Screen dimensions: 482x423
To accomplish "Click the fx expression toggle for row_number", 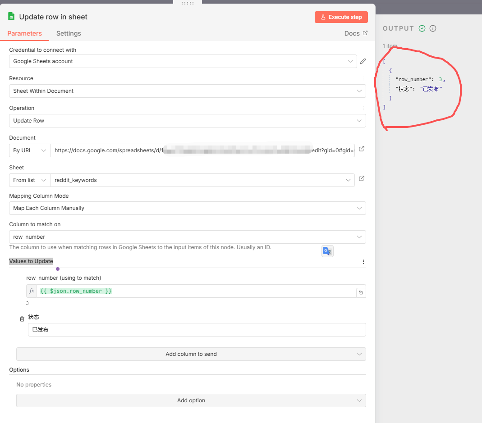I will [x=32, y=291].
